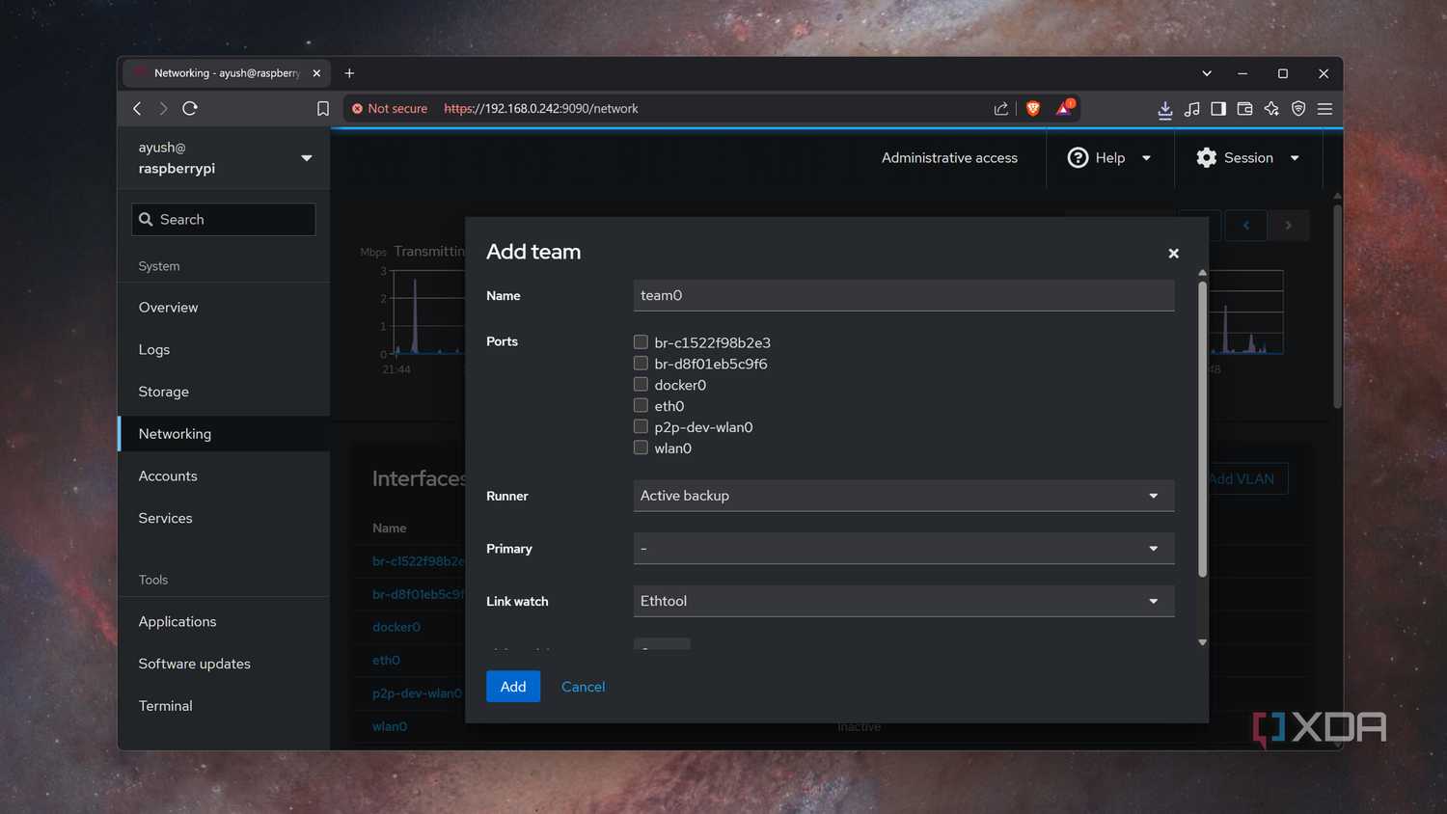The image size is (1447, 814).
Task: Open tab search chevron in title bar
Action: coord(1207,73)
